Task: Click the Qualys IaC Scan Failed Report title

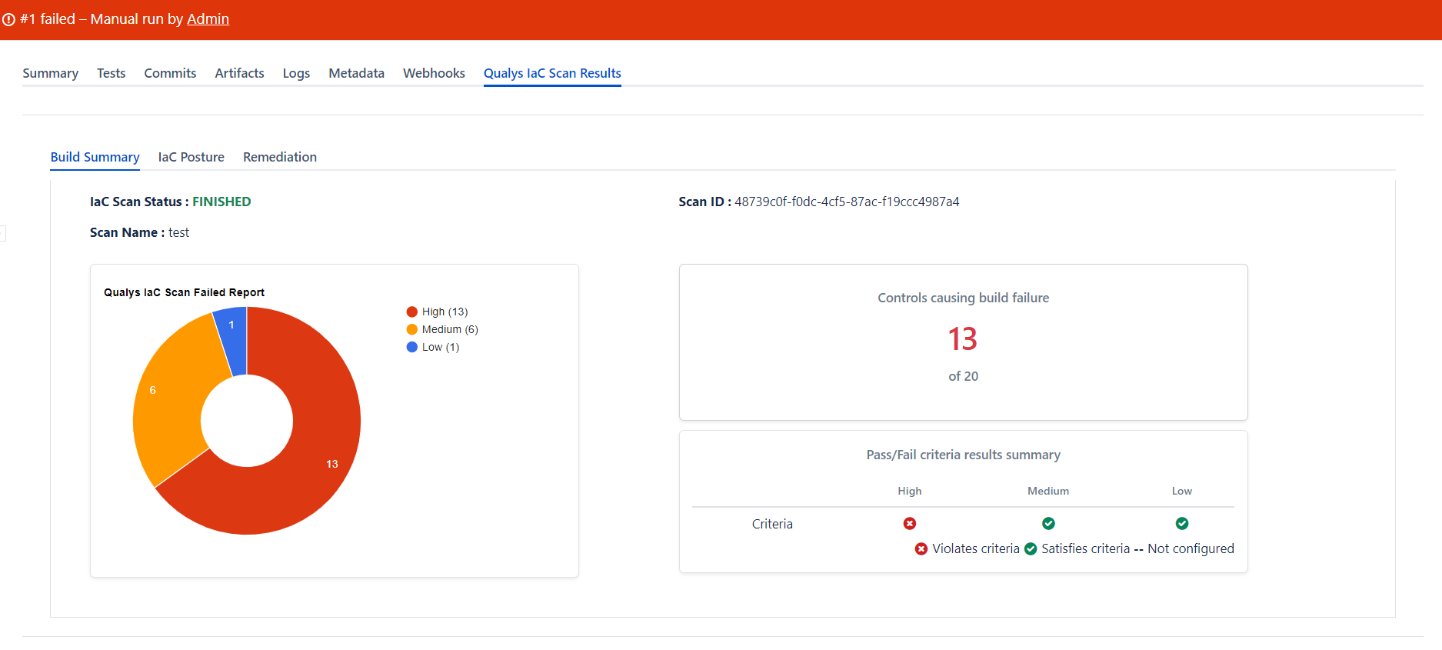Action: [x=184, y=292]
